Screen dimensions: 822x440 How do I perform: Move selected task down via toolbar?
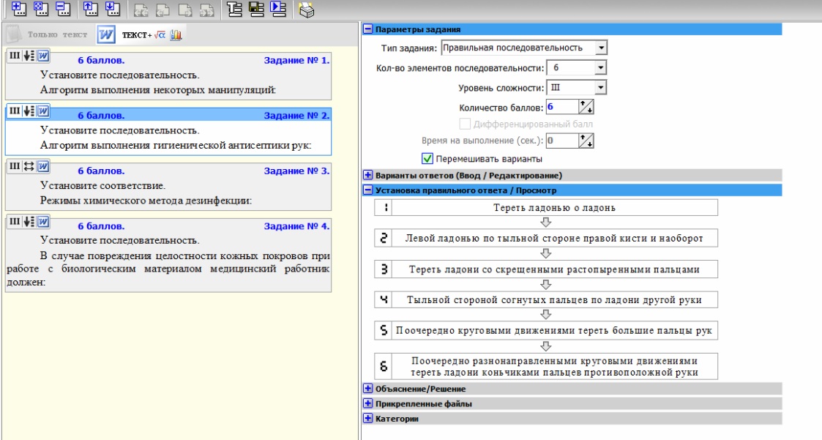113,8
